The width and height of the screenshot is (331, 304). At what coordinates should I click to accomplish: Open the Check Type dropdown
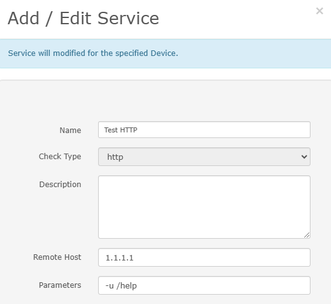204,157
